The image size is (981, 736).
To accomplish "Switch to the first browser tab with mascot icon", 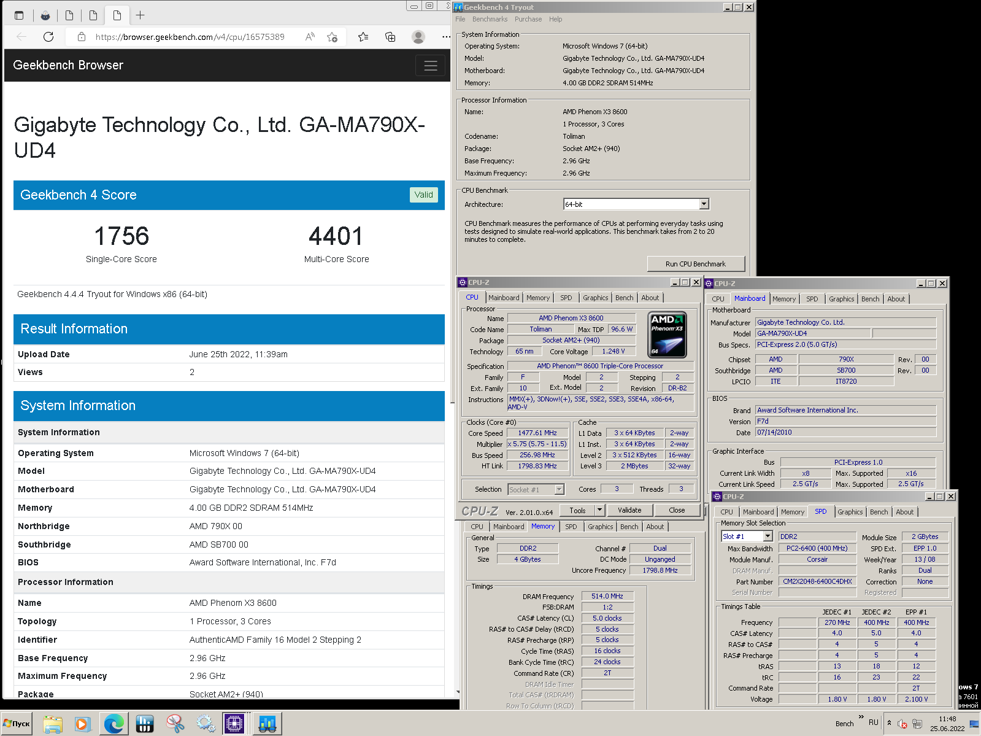I will point(45,15).
